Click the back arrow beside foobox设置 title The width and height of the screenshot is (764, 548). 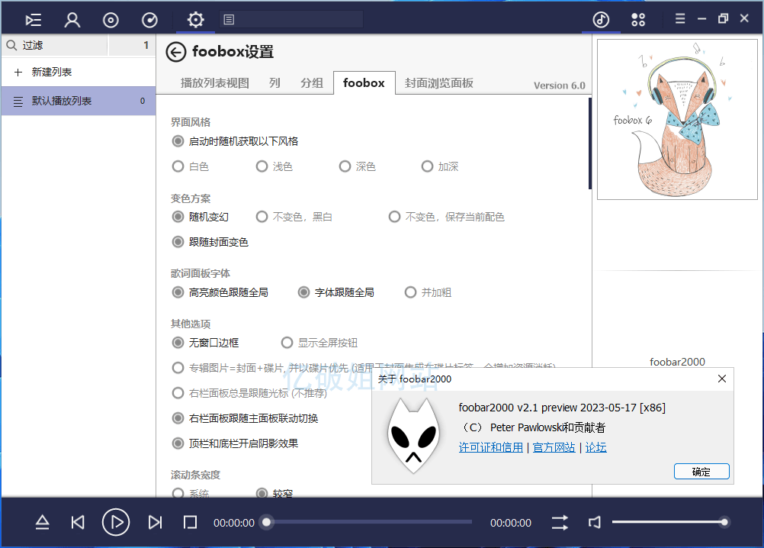pos(176,53)
